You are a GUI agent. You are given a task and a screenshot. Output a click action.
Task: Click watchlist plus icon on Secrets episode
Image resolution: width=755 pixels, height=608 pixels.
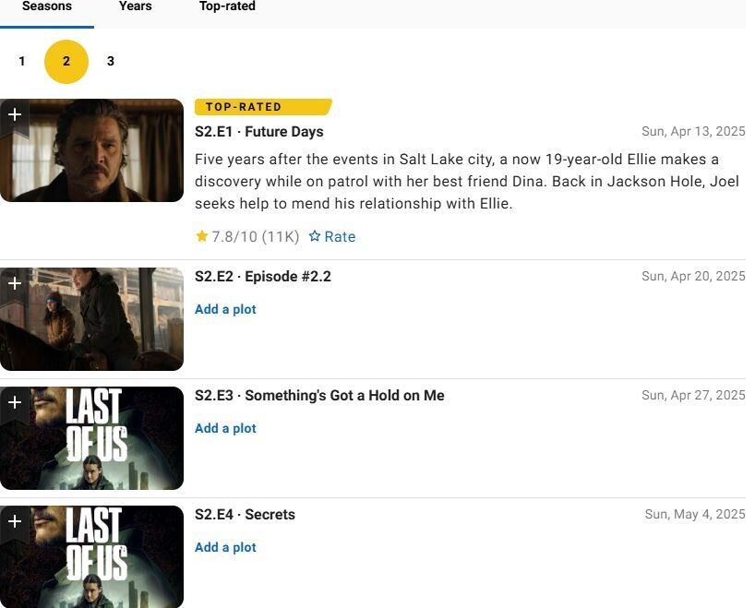pos(15,521)
